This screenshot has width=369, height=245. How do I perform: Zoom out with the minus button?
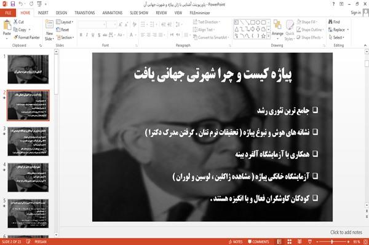point(317,241)
